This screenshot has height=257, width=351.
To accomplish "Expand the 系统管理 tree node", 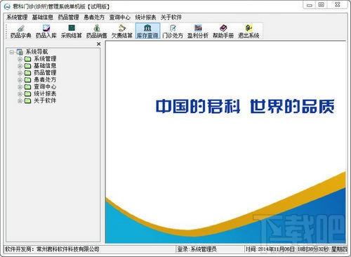I will click(20, 59).
